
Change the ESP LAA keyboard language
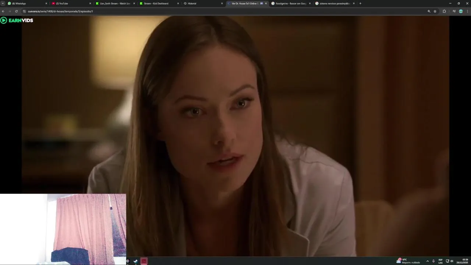pos(440,261)
